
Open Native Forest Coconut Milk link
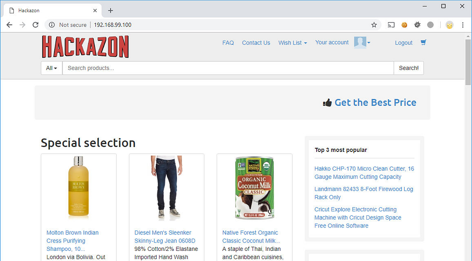(251, 237)
